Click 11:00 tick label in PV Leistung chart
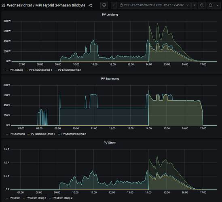Screen dimensions: 222x202 pos(94,65)
